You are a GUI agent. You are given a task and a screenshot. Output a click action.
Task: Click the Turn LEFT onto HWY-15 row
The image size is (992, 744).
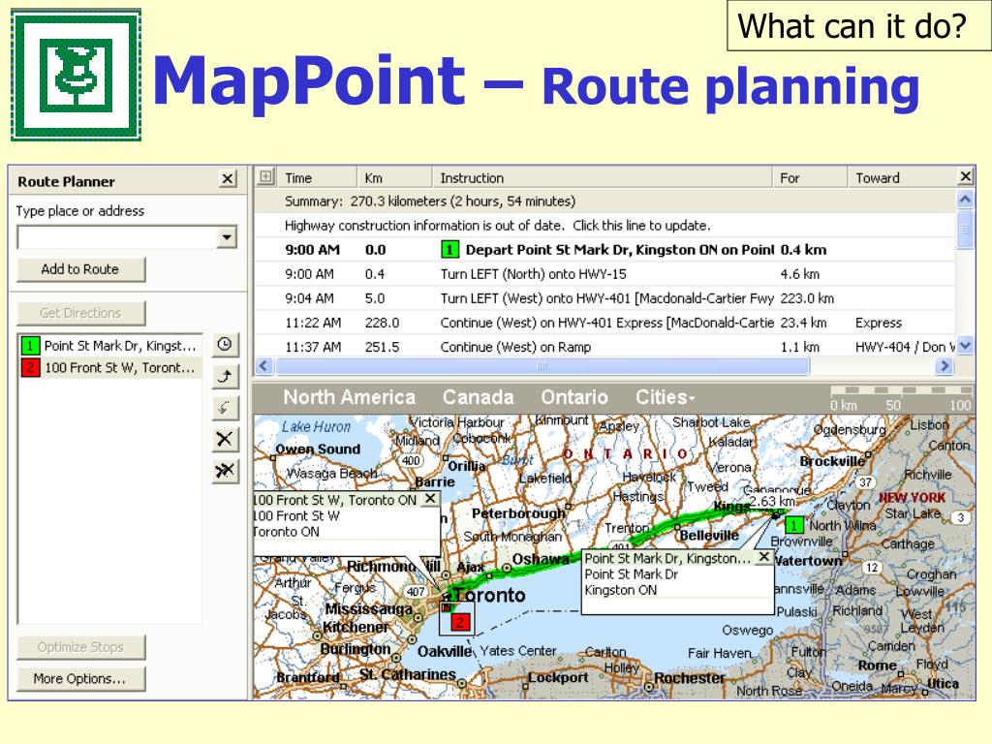click(x=604, y=274)
